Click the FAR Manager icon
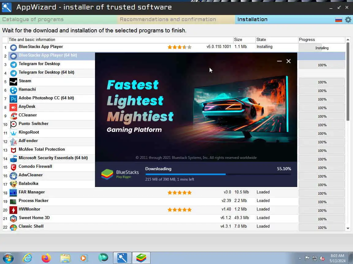 [x=13, y=193]
